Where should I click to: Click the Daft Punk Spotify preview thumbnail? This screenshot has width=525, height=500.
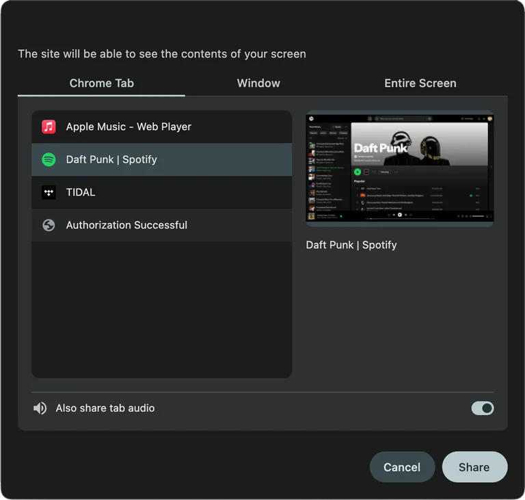pyautogui.click(x=400, y=168)
